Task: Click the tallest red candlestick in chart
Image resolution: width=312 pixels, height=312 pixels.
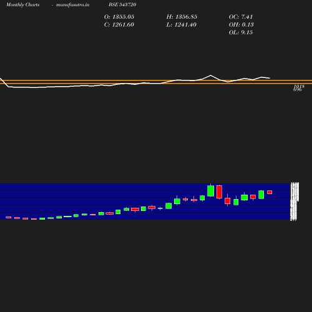Action: tap(219, 192)
